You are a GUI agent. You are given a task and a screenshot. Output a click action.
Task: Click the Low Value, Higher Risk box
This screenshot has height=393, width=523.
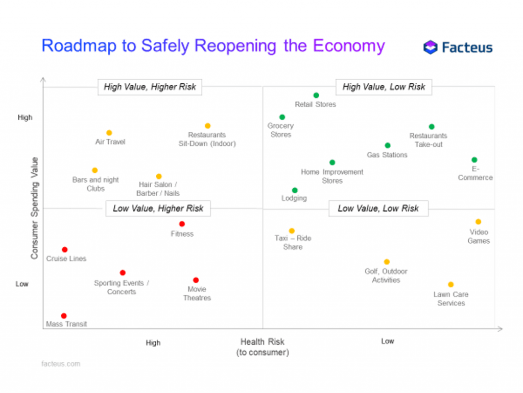[x=158, y=209]
